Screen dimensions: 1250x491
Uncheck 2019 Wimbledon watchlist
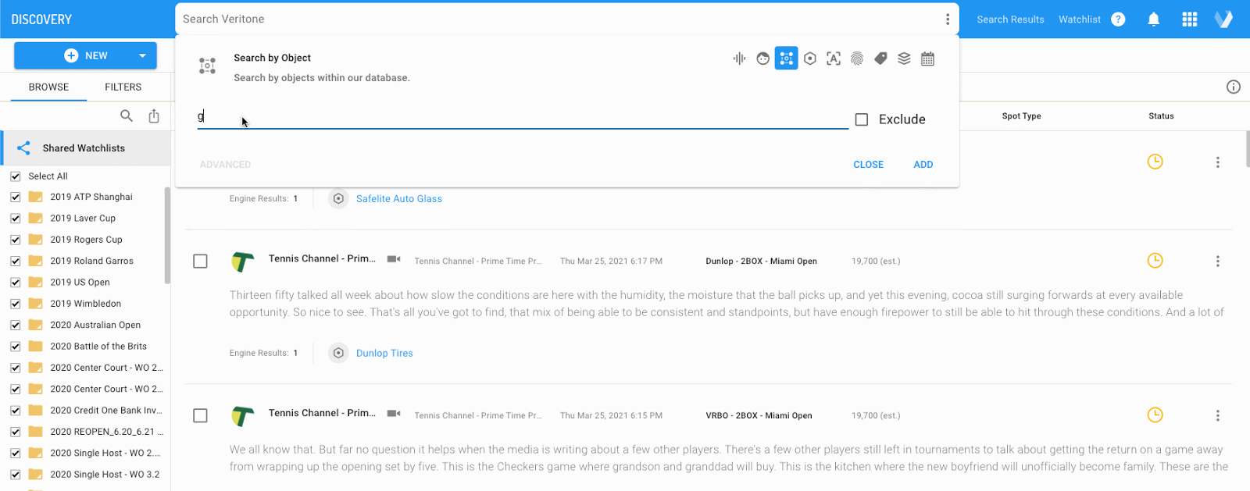coord(15,304)
